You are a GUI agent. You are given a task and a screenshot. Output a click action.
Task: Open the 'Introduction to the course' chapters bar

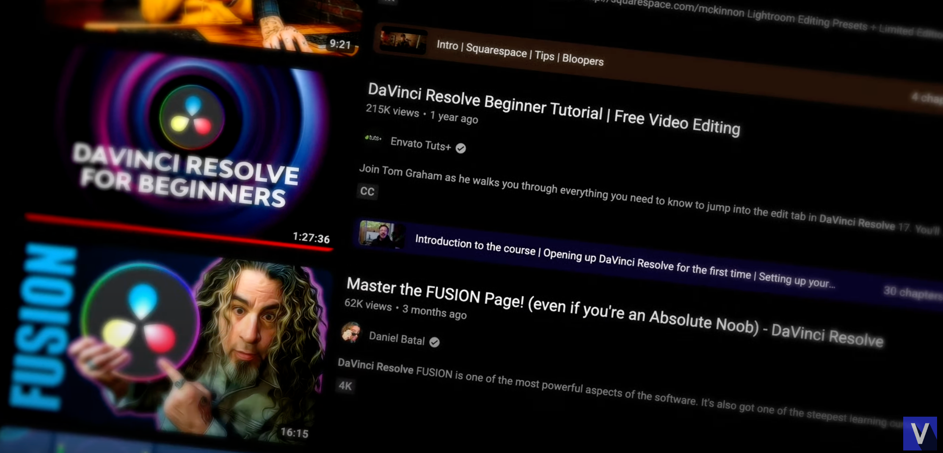pyautogui.click(x=648, y=264)
